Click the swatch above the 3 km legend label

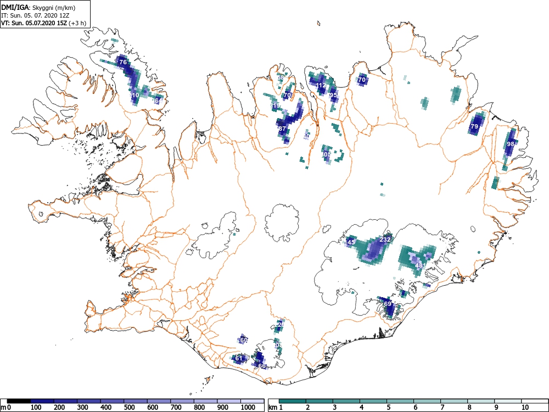click(346, 401)
